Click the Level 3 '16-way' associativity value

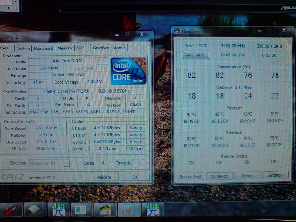tap(136, 148)
